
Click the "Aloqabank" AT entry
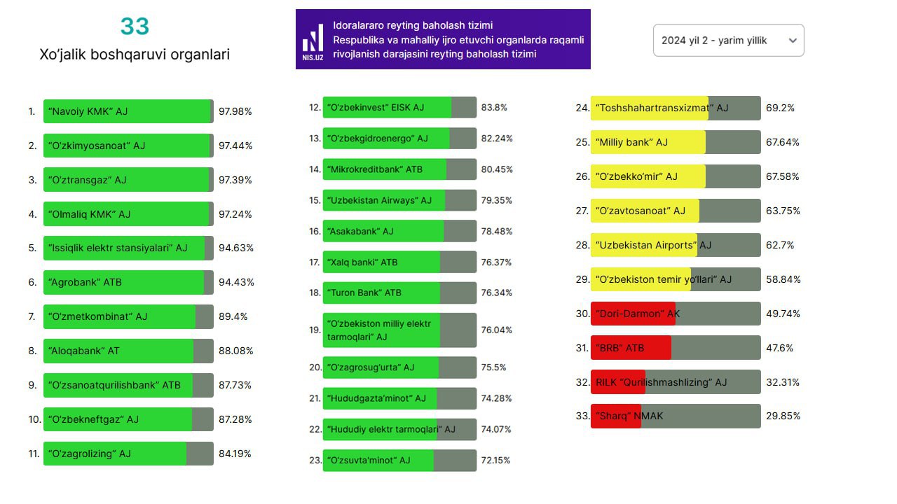pyautogui.click(x=128, y=351)
